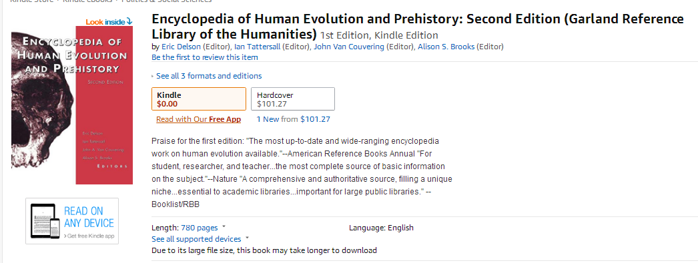
Task: Select the Hardcover format option
Action: [292, 99]
